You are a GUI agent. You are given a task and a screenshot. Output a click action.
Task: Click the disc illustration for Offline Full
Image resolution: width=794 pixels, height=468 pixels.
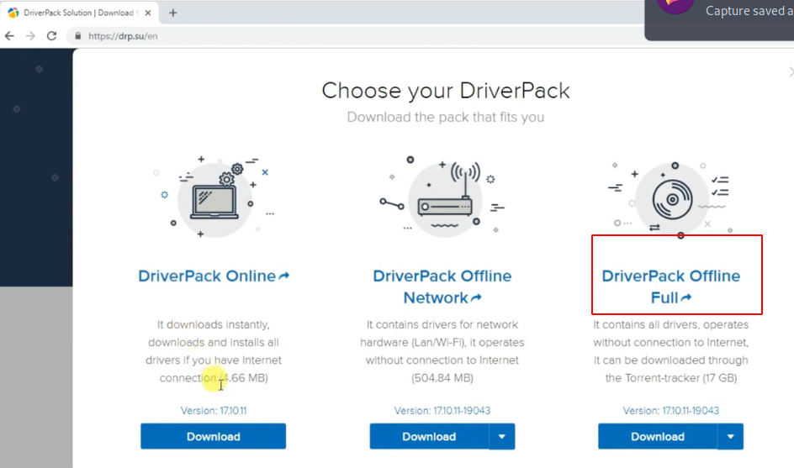(x=672, y=199)
